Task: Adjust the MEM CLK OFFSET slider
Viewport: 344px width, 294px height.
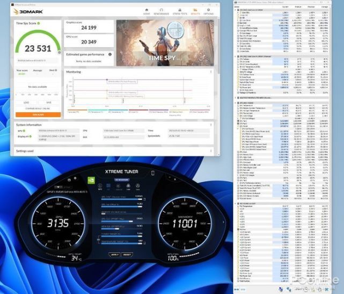Action: tap(122, 229)
